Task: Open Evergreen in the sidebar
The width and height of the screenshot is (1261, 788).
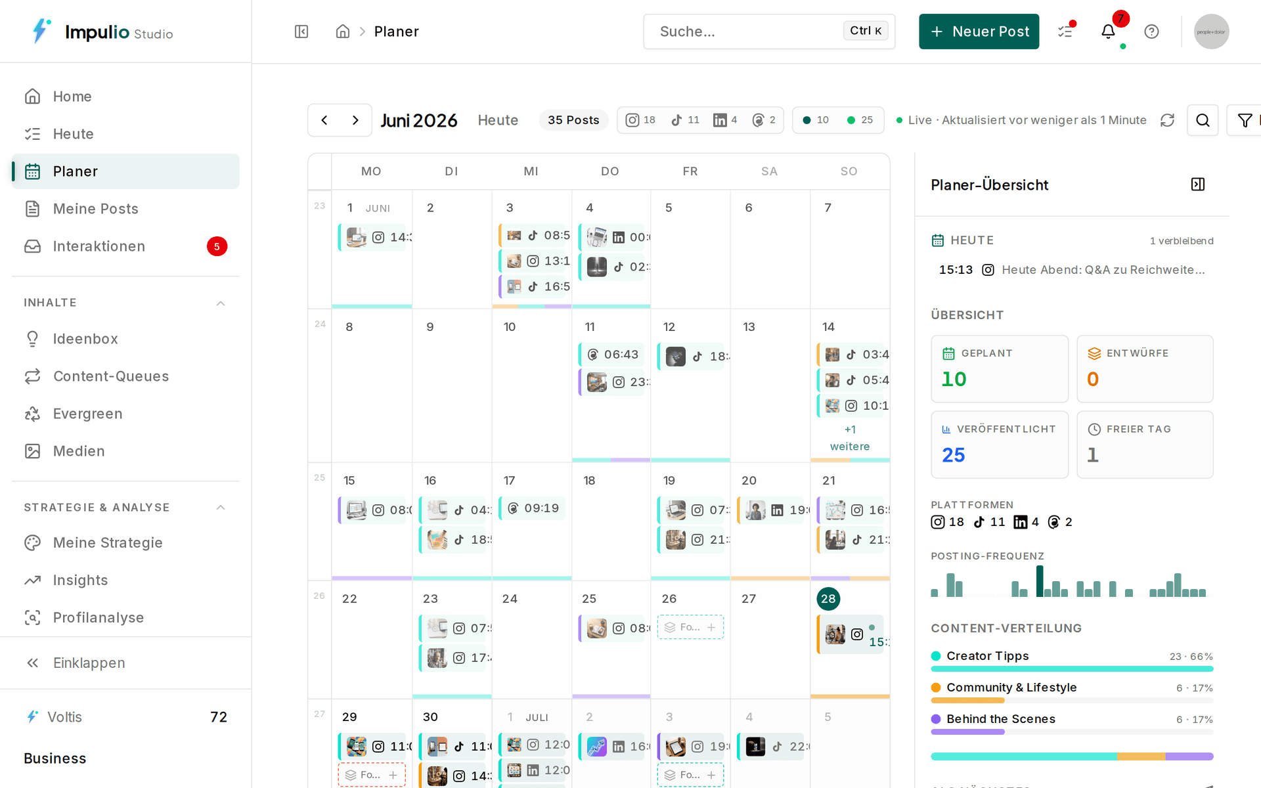Action: click(x=125, y=414)
